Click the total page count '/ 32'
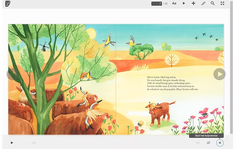This screenshot has width=236, height=149. pyautogui.click(x=165, y=3)
